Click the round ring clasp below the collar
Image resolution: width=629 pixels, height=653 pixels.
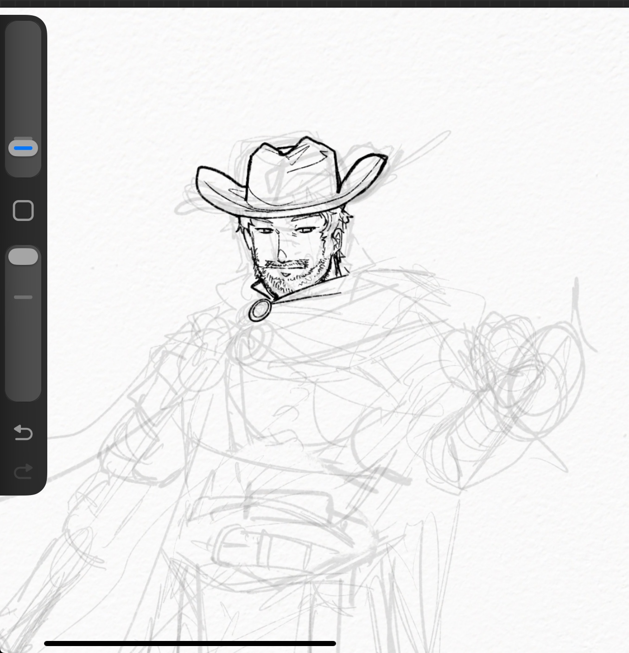(260, 310)
